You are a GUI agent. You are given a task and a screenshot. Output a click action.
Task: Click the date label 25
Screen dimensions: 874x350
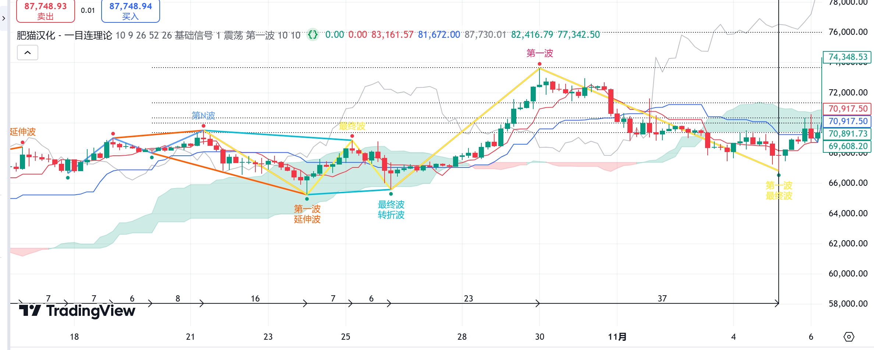[x=346, y=337]
